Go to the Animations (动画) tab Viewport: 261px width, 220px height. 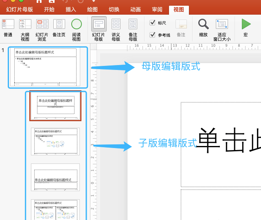tap(136, 9)
